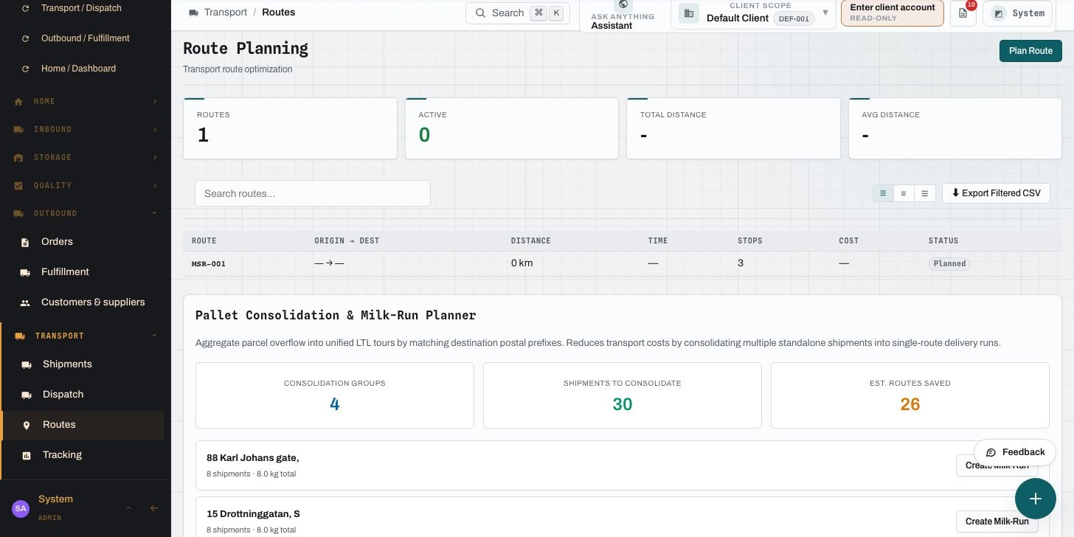1074x537 pixels.
Task: Click the Home section house icon
Action: pyautogui.click(x=18, y=102)
